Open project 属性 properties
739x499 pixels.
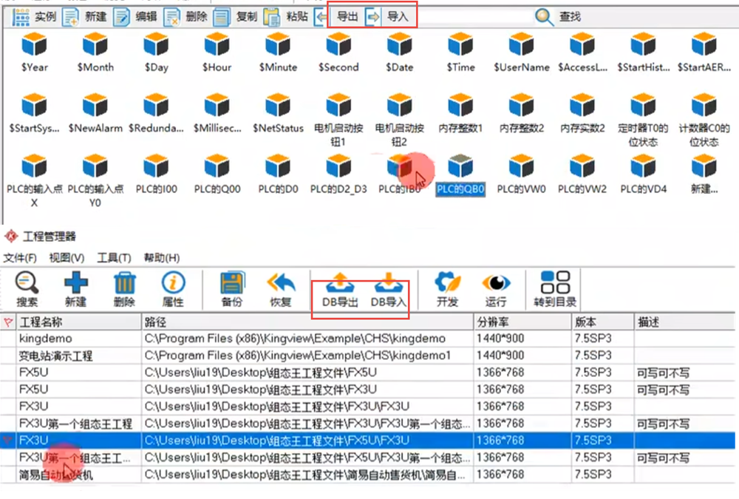[173, 290]
